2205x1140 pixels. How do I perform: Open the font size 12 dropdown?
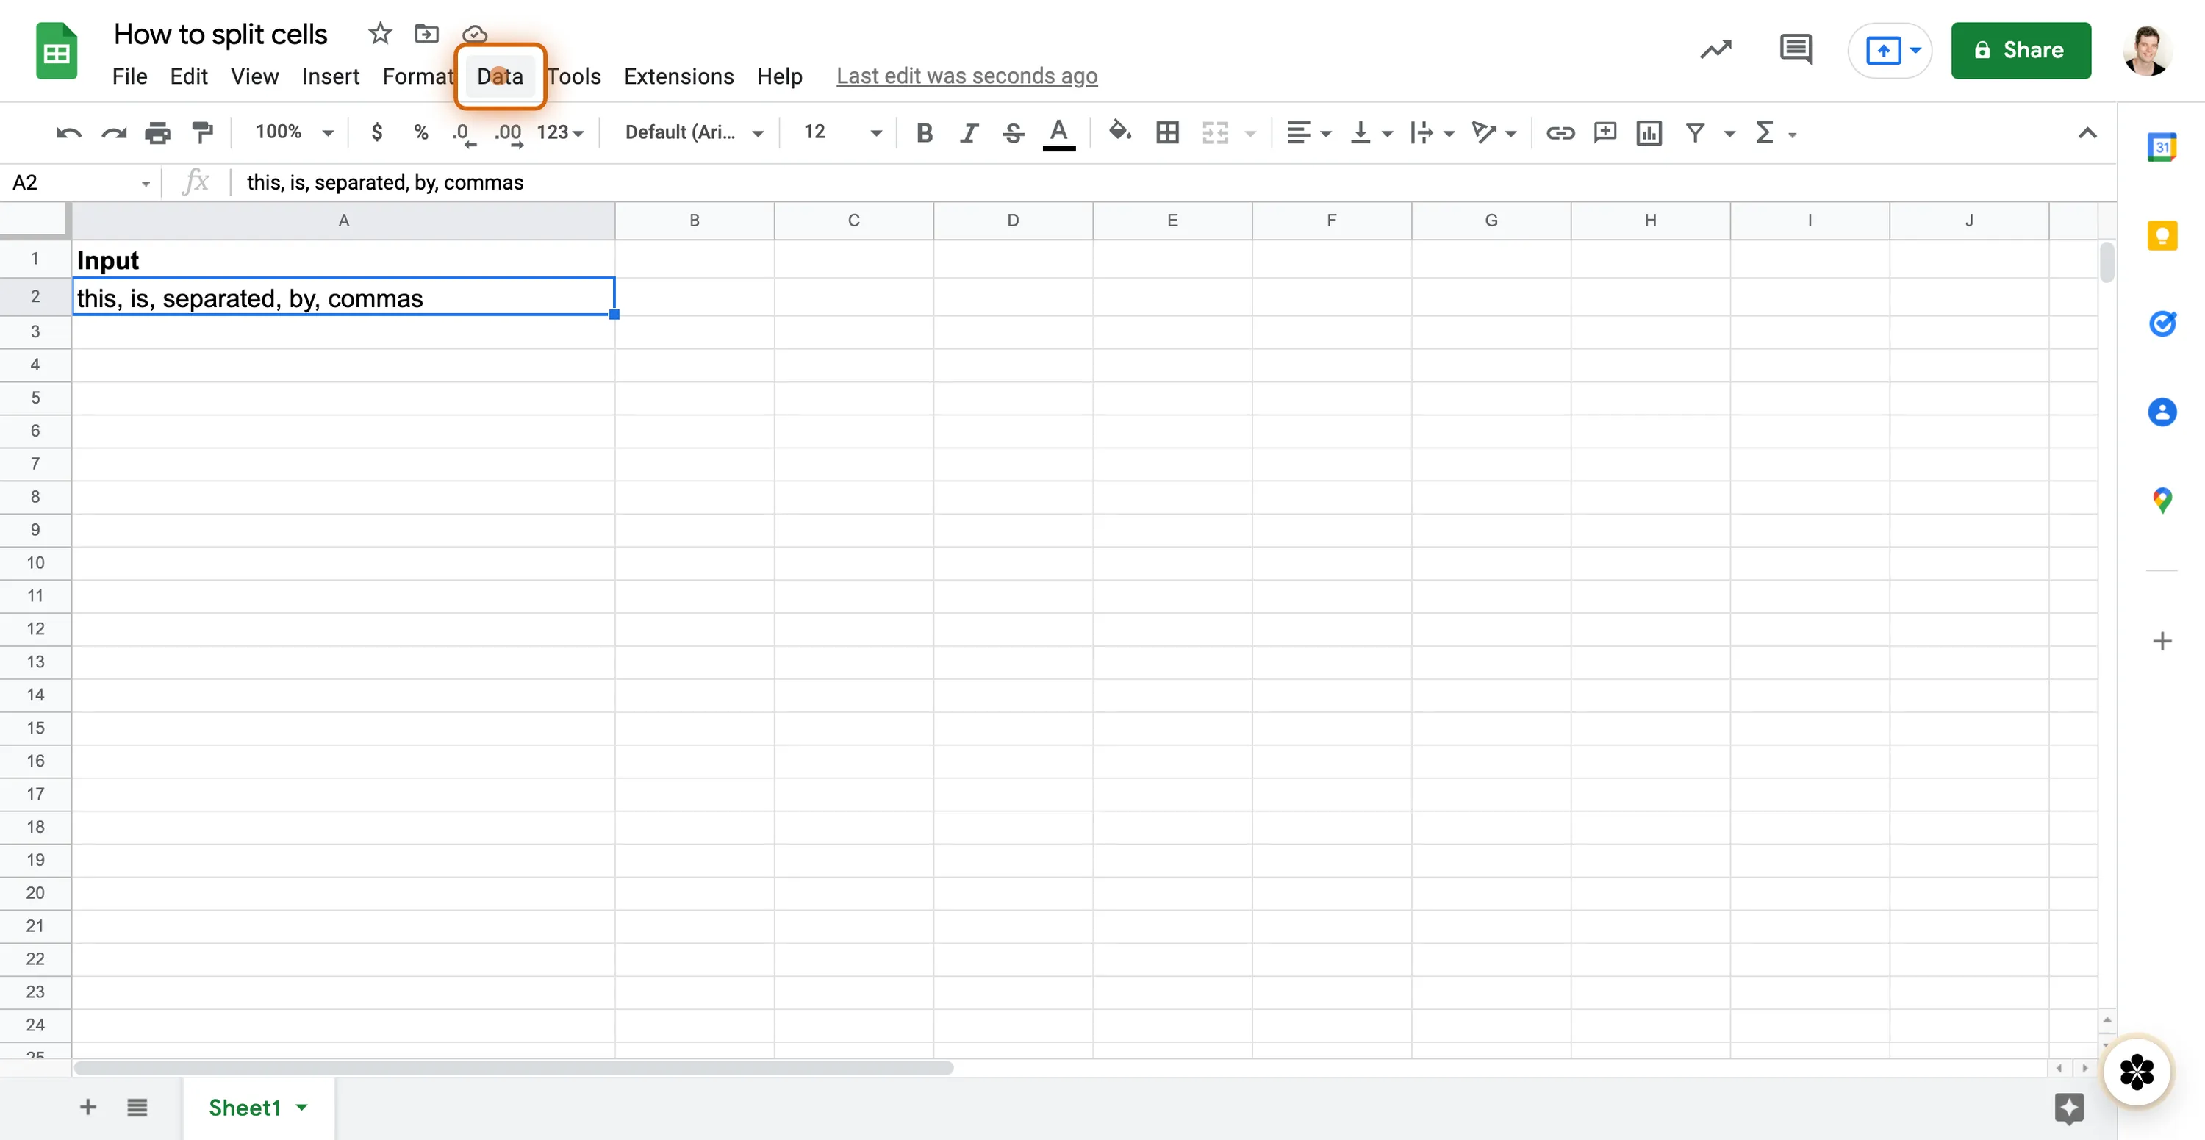point(842,132)
